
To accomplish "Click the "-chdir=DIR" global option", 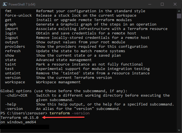I will tap(16, 96).
